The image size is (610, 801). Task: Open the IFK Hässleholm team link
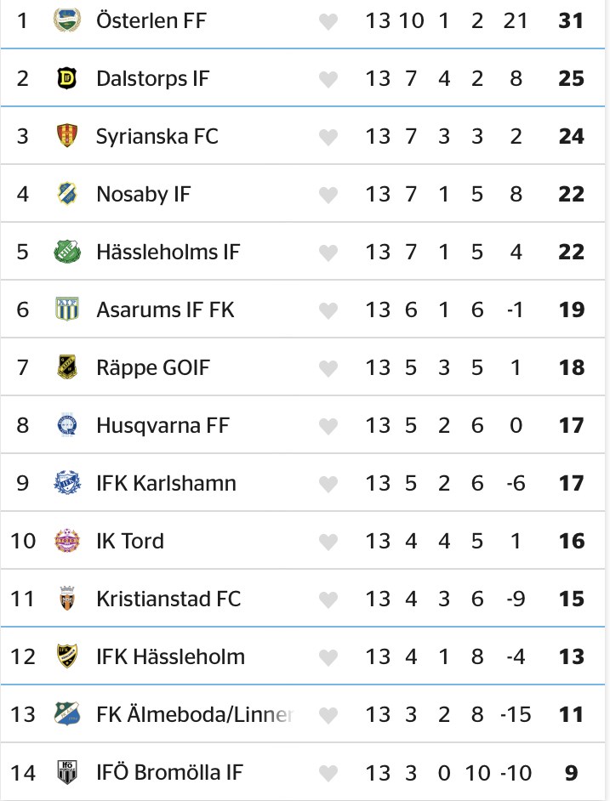pos(170,656)
